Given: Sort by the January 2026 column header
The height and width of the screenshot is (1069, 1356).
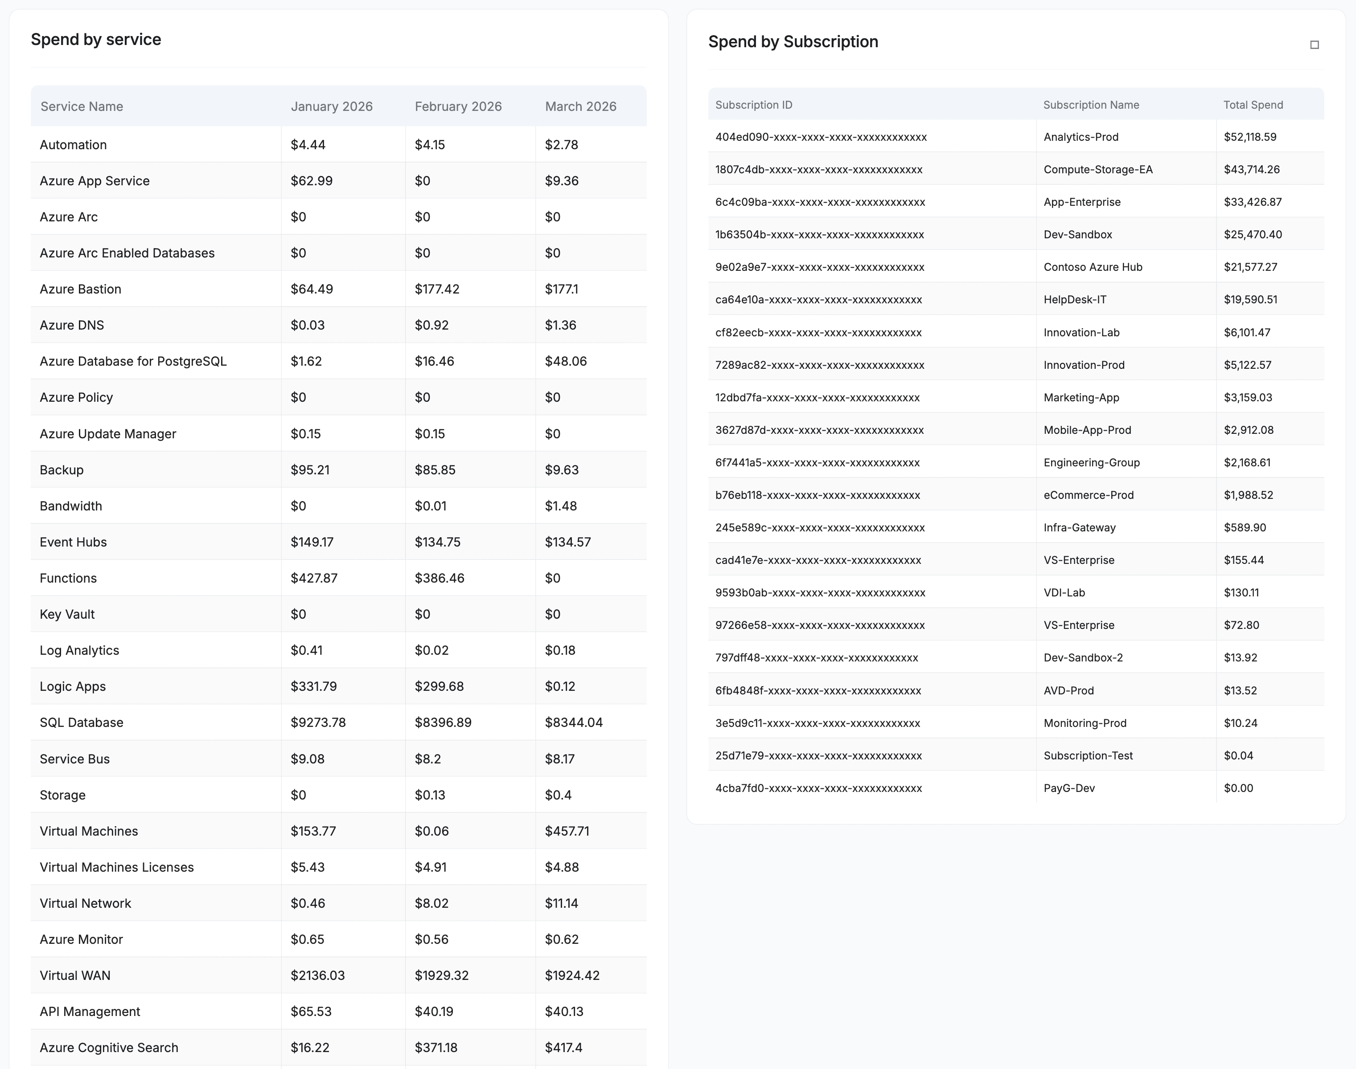Looking at the screenshot, I should click(331, 106).
